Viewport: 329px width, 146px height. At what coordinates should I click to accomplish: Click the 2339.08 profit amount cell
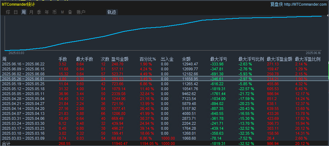click(119, 94)
